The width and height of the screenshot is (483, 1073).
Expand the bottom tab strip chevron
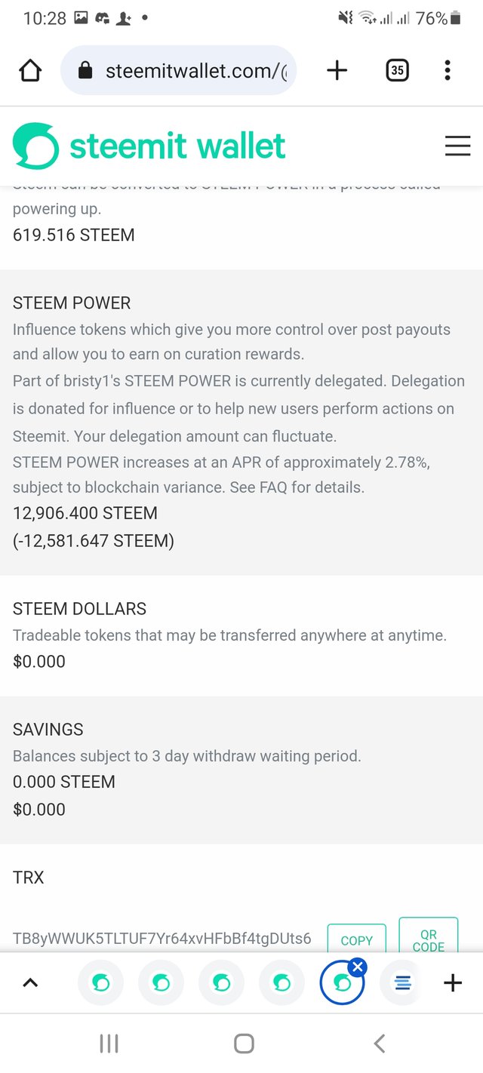click(x=30, y=982)
